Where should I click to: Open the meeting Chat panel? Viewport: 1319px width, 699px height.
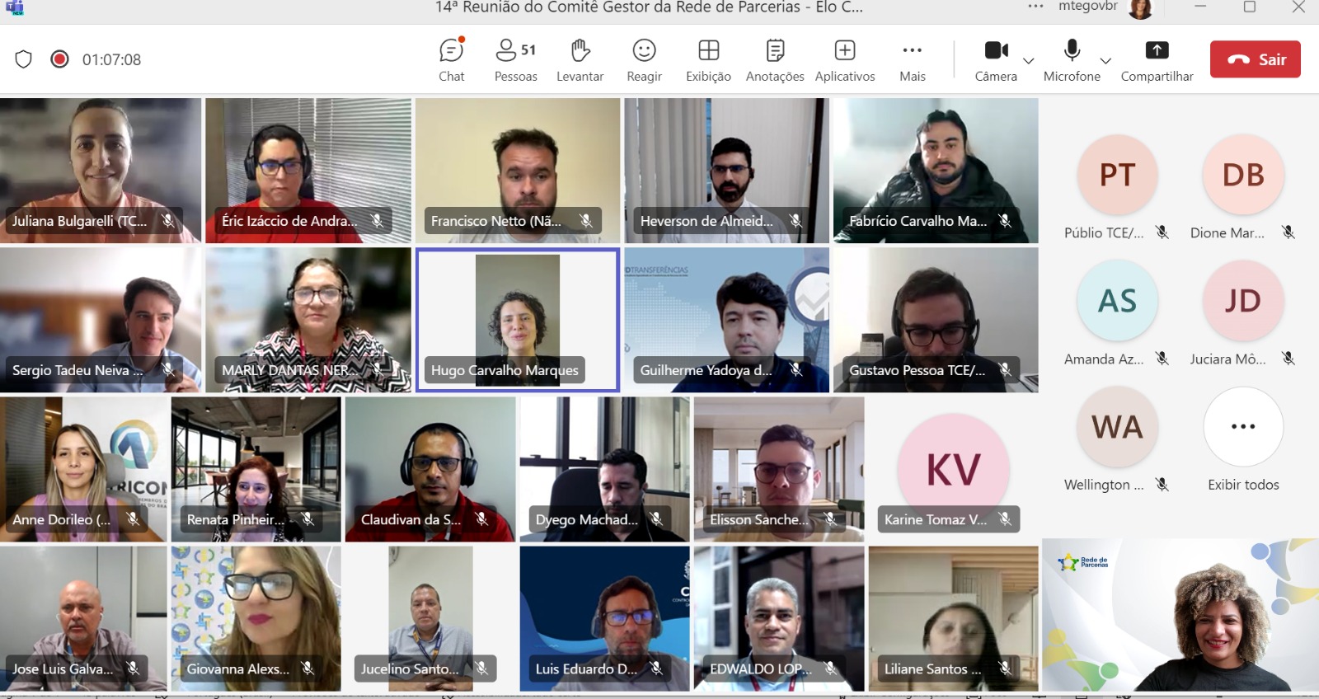coord(451,60)
